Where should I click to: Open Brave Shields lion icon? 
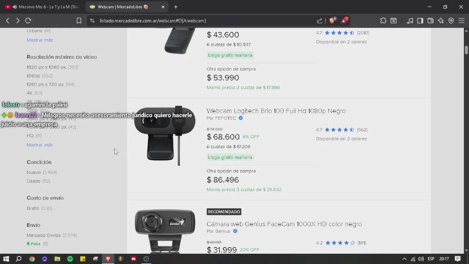(x=332, y=21)
